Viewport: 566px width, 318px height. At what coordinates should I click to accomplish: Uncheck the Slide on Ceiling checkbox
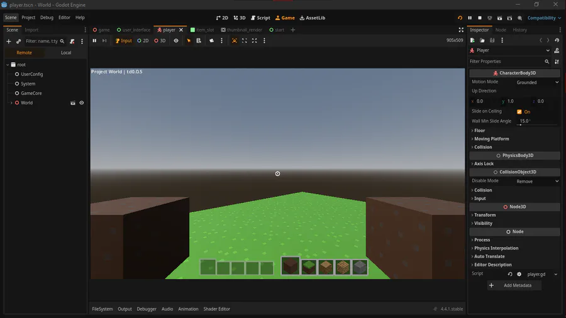[x=519, y=112]
